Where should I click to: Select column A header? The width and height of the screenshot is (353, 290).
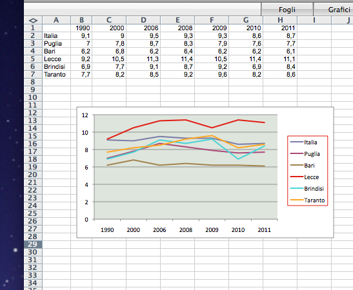(x=56, y=20)
